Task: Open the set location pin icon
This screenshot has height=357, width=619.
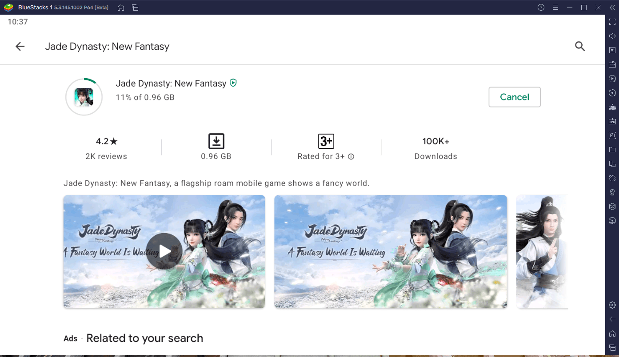Action: 612,192
